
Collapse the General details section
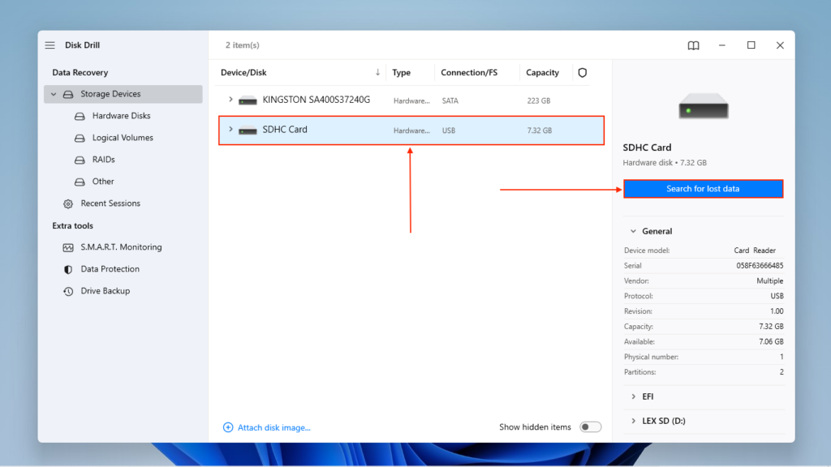[x=633, y=231]
